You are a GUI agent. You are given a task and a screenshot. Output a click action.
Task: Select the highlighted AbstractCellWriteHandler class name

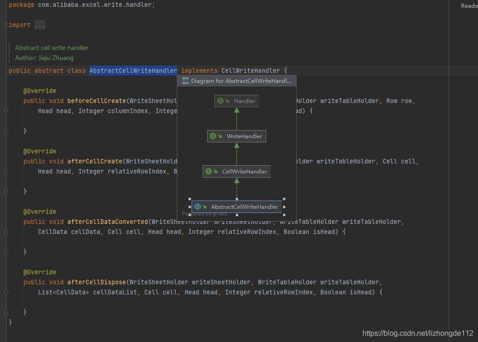tap(133, 71)
